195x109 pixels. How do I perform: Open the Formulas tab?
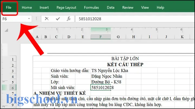(x=92, y=8)
